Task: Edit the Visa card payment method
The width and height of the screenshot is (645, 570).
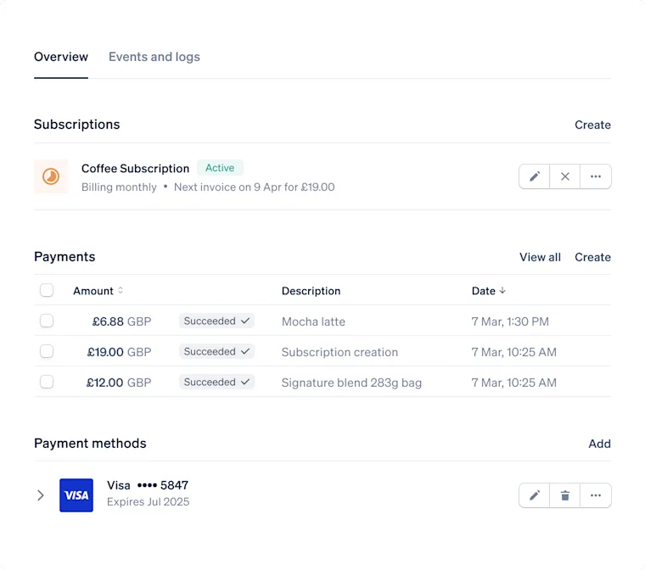Action: point(535,495)
